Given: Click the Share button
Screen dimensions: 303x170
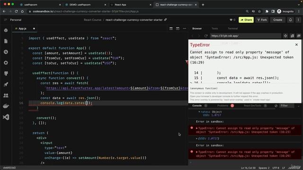Looking at the screenshot, I should coord(246,20).
